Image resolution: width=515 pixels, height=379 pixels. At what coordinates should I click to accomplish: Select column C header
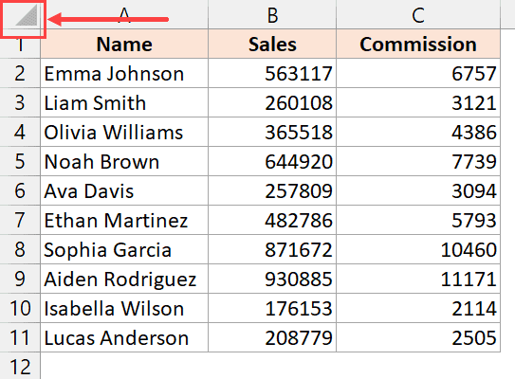[418, 14]
